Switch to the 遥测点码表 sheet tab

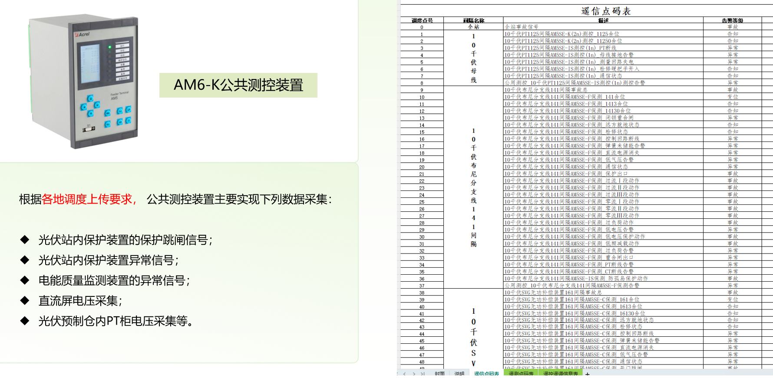[521, 373]
